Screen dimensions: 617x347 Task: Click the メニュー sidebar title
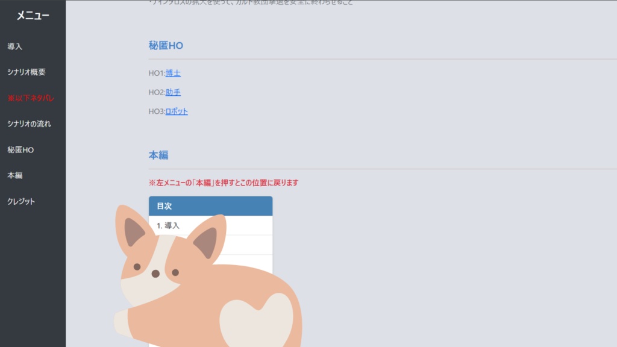click(x=33, y=15)
